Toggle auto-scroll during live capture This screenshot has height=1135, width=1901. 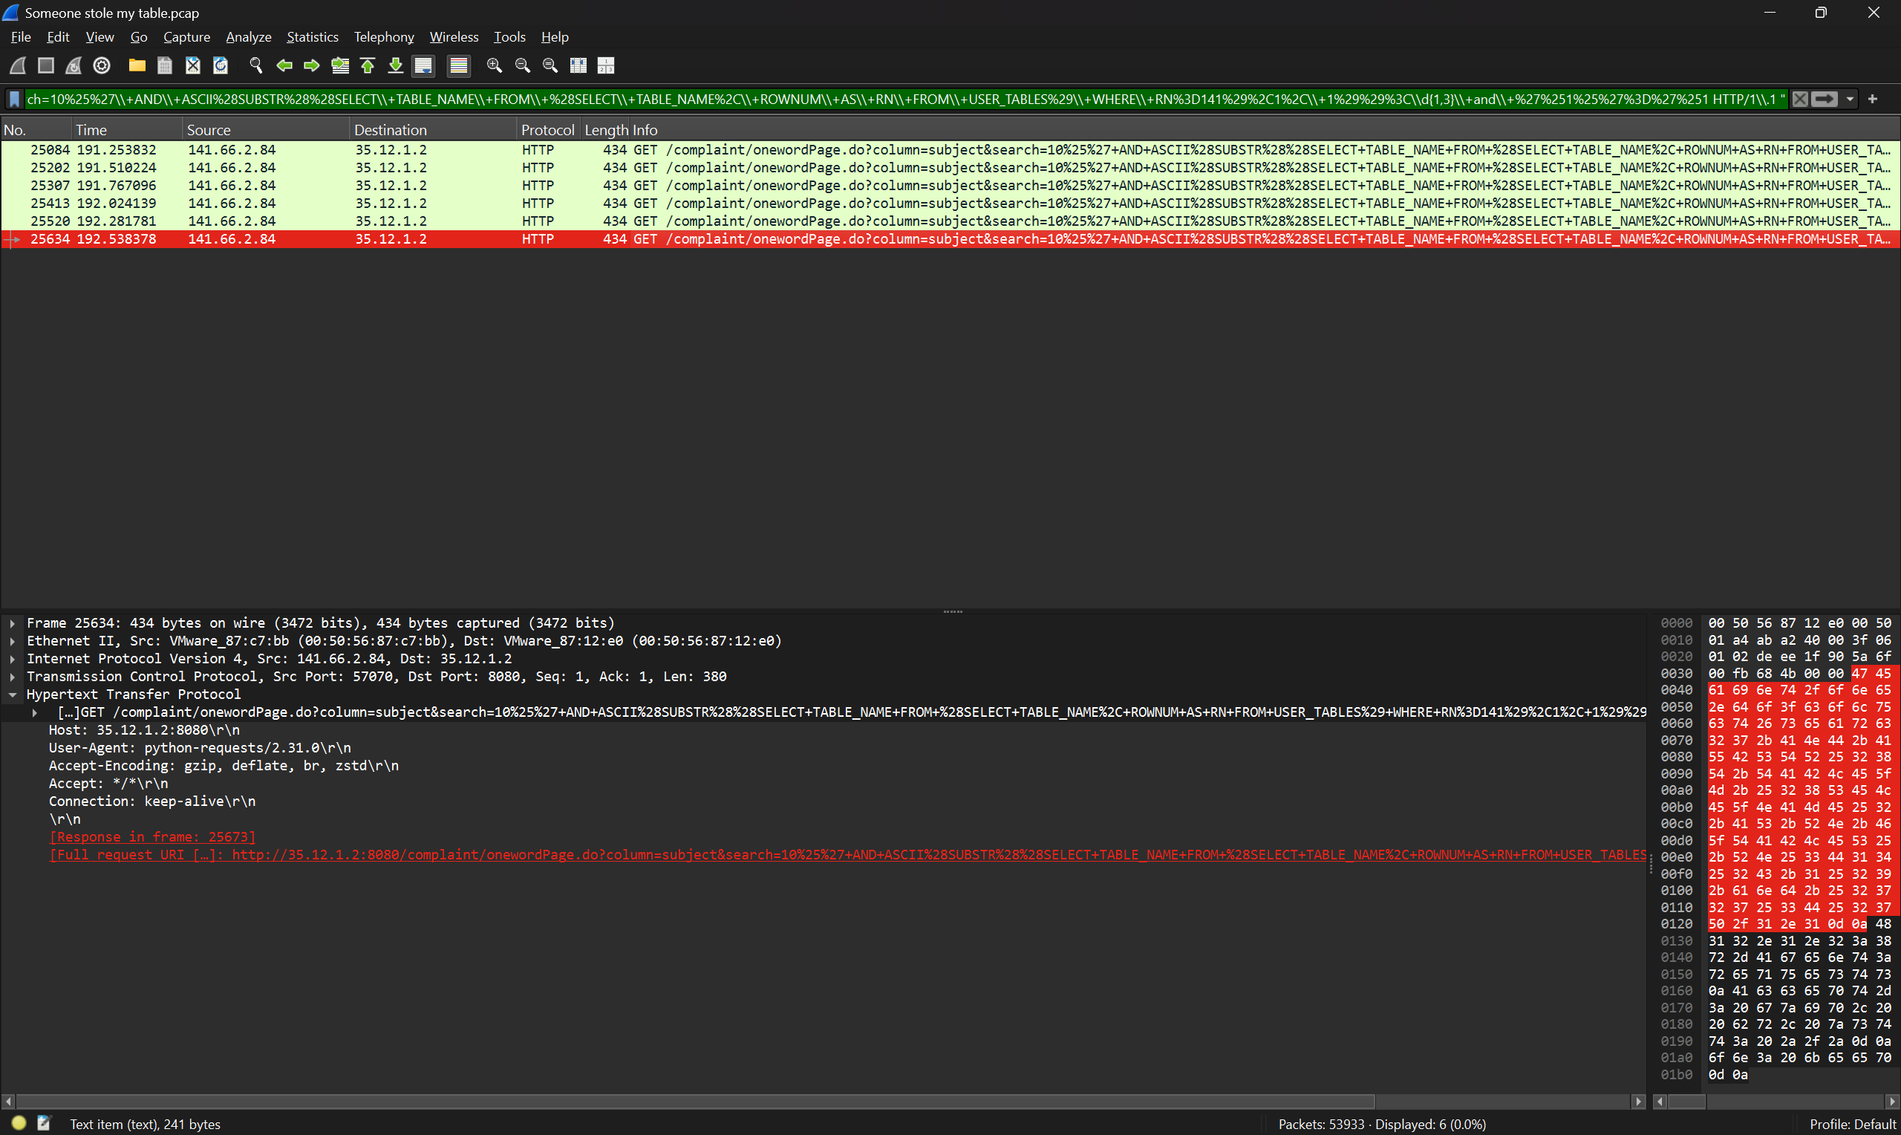(x=423, y=66)
